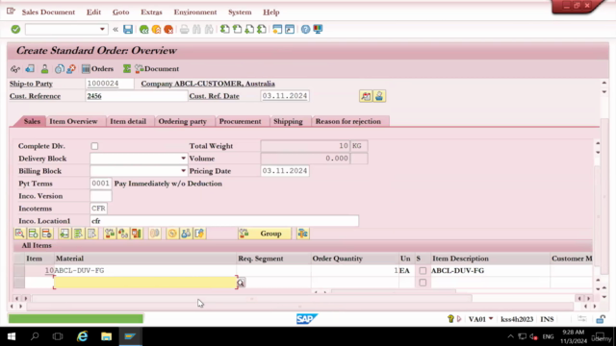Open the Sales Document menu
The image size is (616, 346).
[x=48, y=12]
